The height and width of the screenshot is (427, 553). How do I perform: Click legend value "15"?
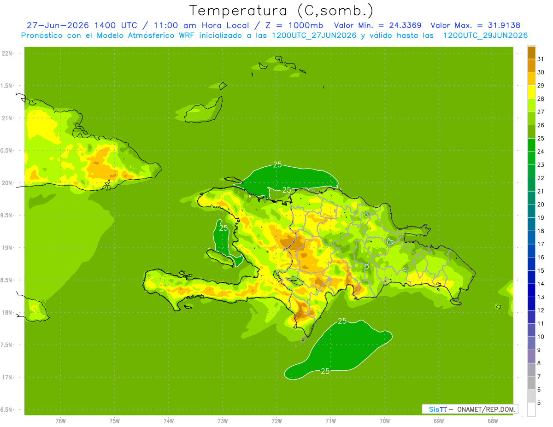[x=541, y=270]
